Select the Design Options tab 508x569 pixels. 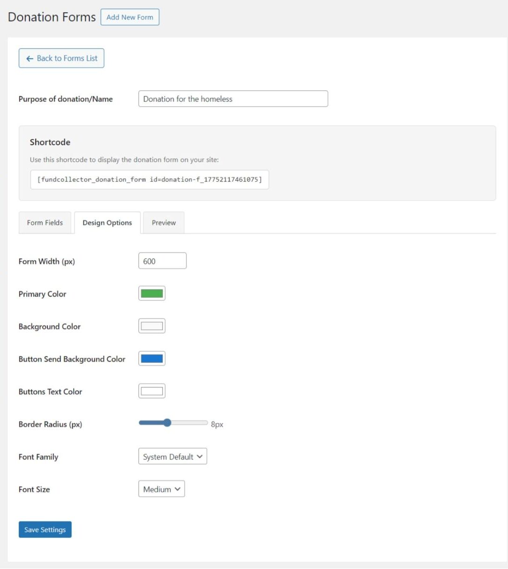(x=107, y=223)
